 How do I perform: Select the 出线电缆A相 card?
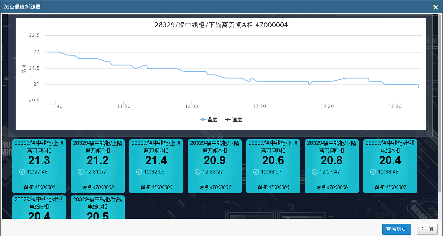[390, 166]
